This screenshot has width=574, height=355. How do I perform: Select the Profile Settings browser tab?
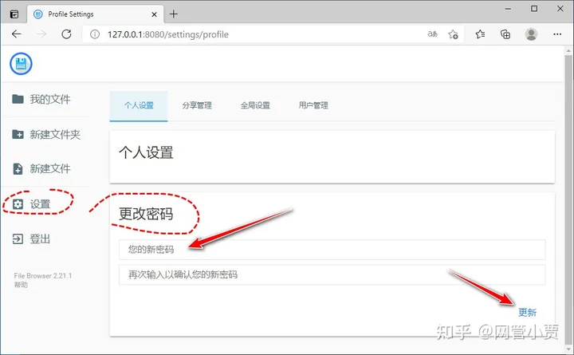(x=96, y=14)
